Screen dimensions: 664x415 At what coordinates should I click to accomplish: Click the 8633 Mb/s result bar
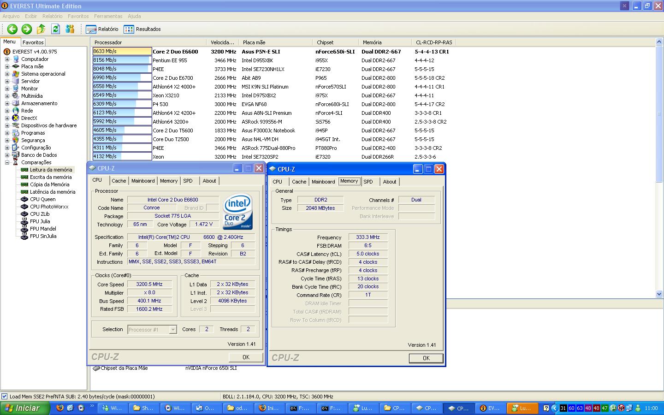point(122,52)
